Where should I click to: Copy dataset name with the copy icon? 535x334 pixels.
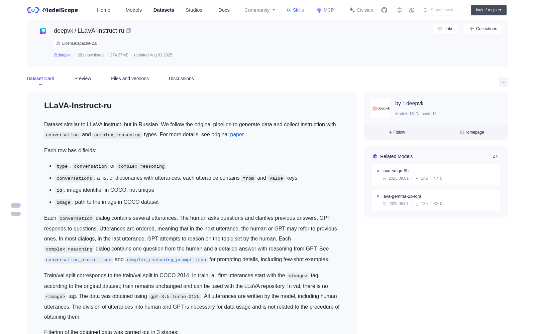[x=129, y=31]
